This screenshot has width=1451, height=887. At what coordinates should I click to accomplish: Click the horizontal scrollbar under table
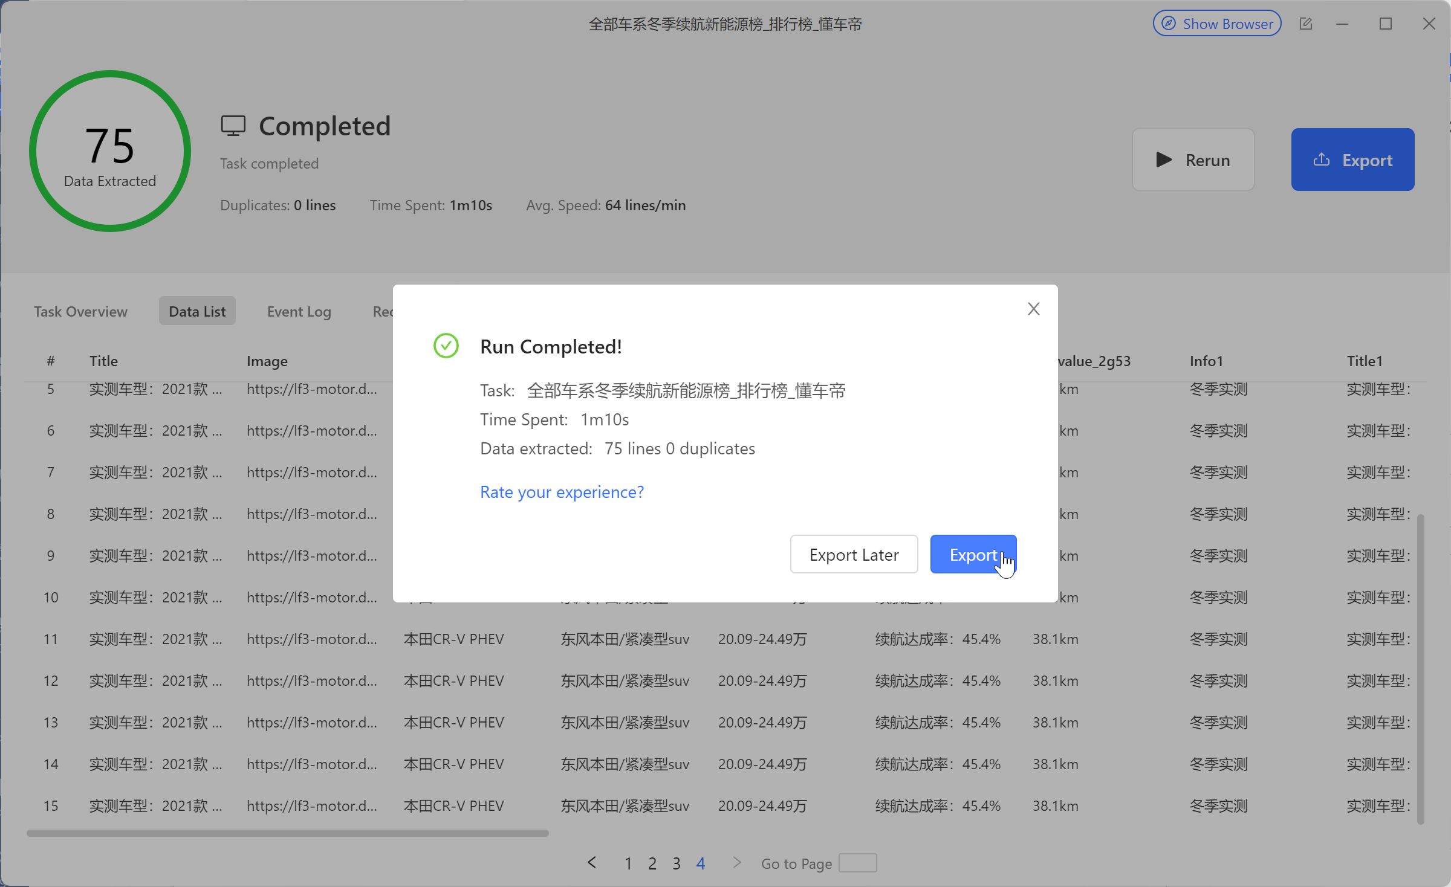pos(287,833)
